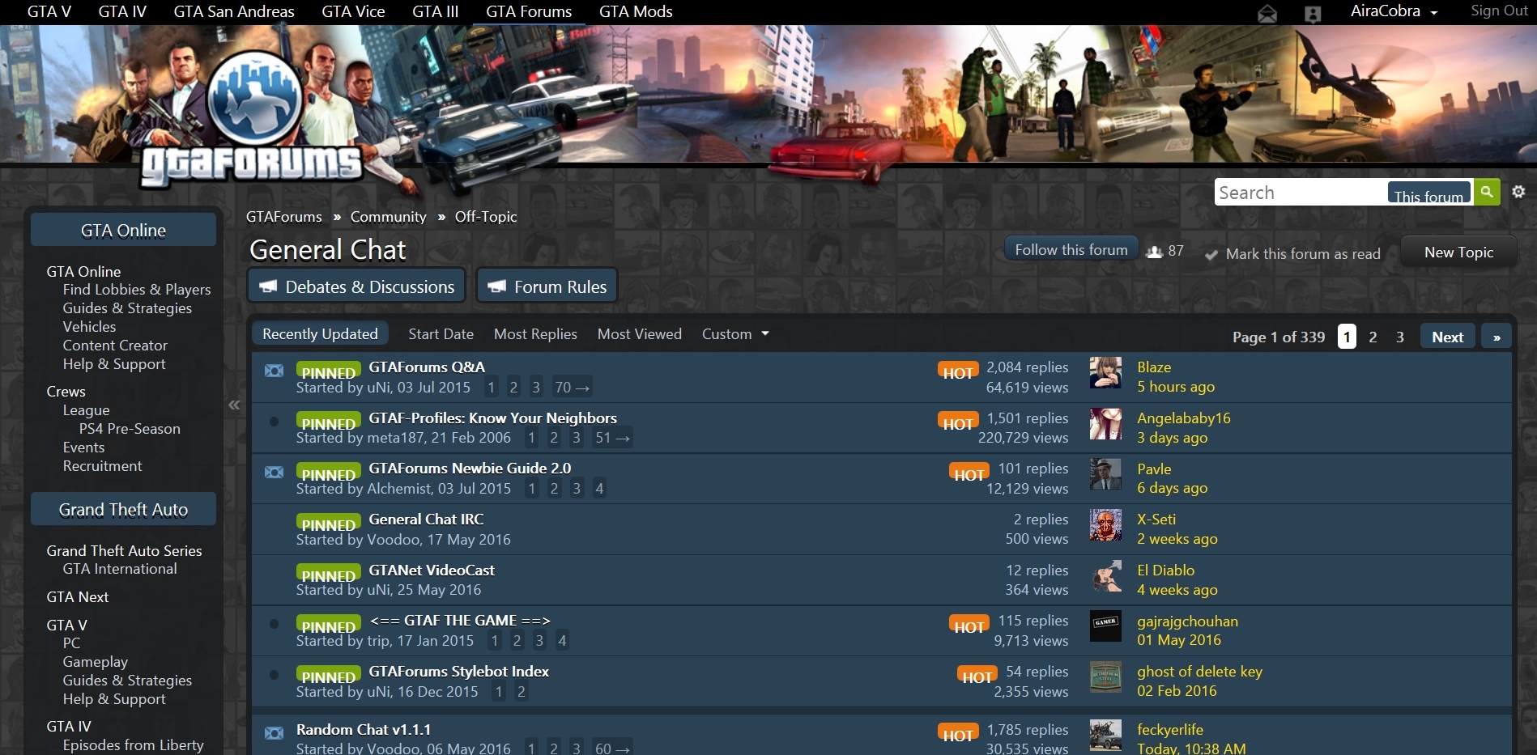Screen dimensions: 1537x755
Task: Go to the Next page
Action: pos(1447,337)
